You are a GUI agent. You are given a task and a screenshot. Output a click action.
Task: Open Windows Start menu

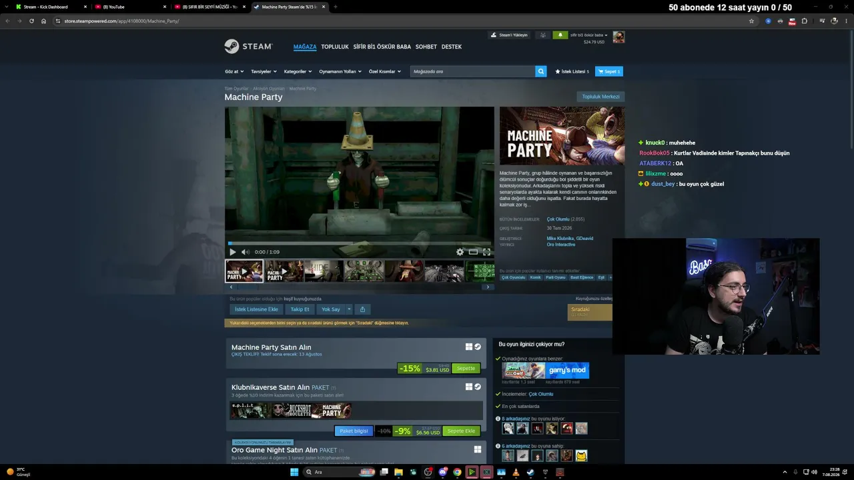pyautogui.click(x=294, y=472)
